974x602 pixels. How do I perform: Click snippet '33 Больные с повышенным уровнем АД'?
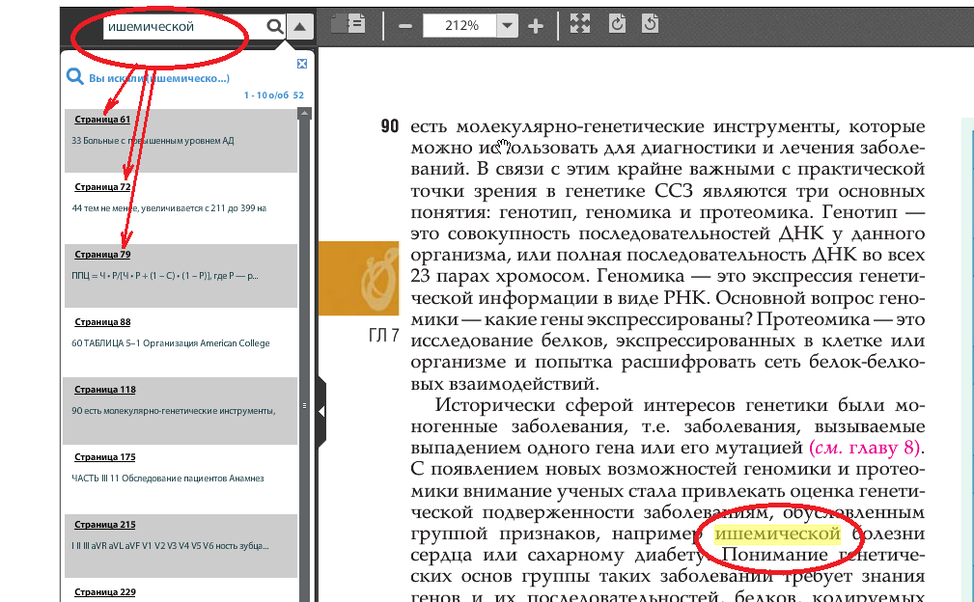pos(153,141)
